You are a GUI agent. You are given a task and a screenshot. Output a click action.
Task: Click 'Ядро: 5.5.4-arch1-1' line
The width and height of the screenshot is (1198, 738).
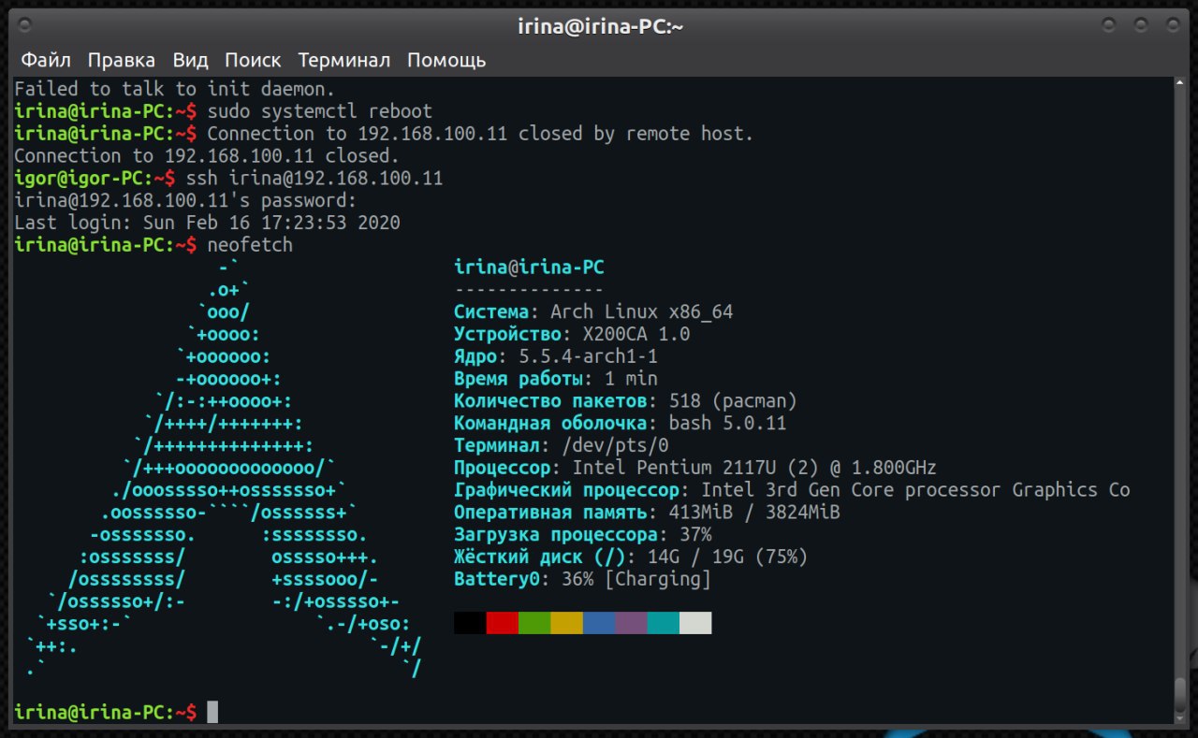click(x=556, y=356)
